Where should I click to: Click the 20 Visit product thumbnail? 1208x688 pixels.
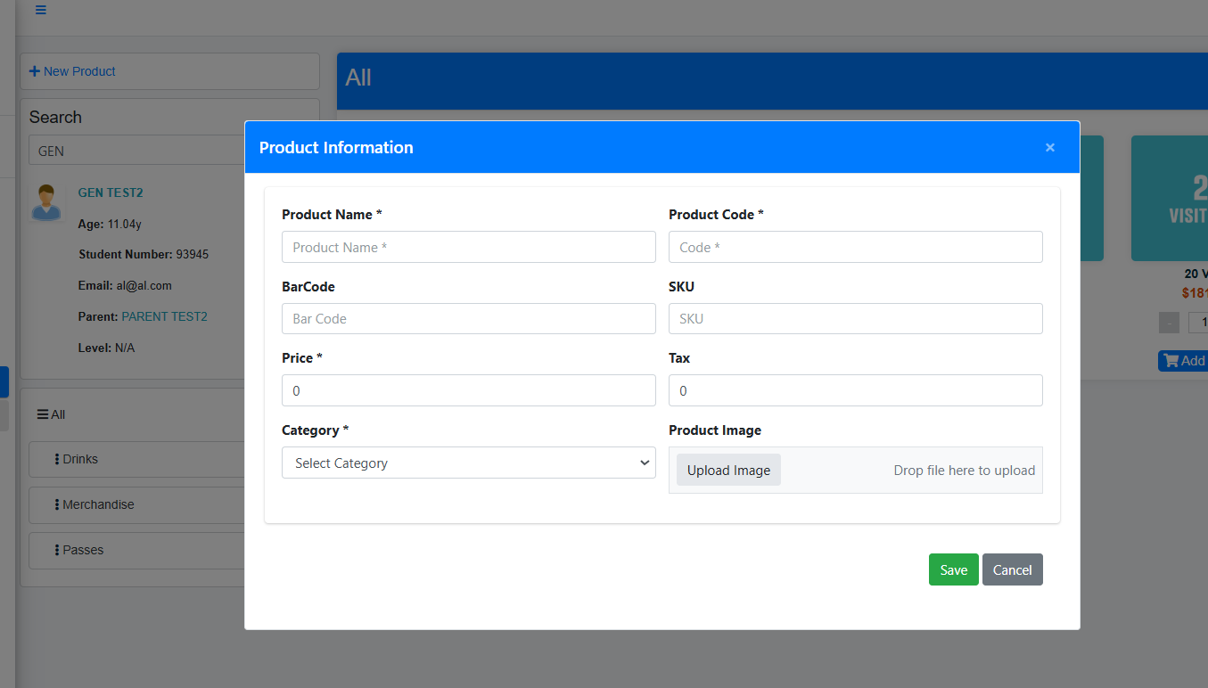tap(1170, 198)
